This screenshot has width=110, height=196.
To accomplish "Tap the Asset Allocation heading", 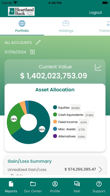I will [55, 90].
